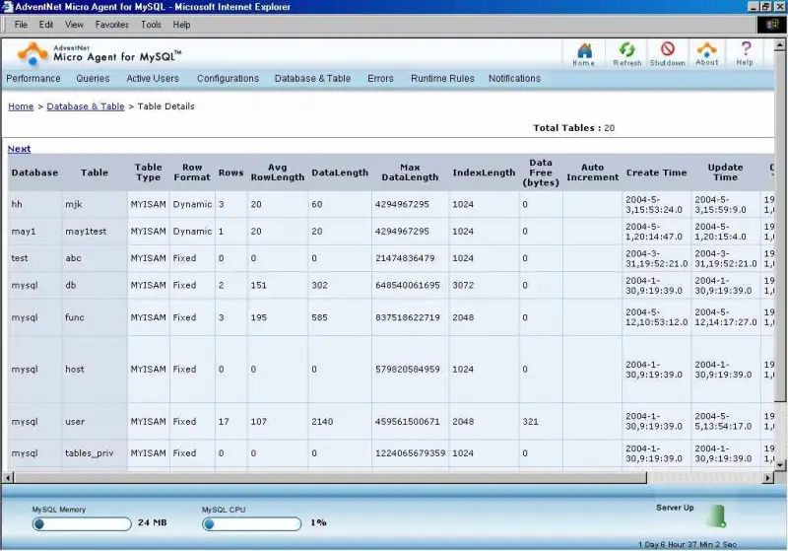Screen dimensions: 788x551
Task: Click the Server Up status icon
Action: [717, 517]
